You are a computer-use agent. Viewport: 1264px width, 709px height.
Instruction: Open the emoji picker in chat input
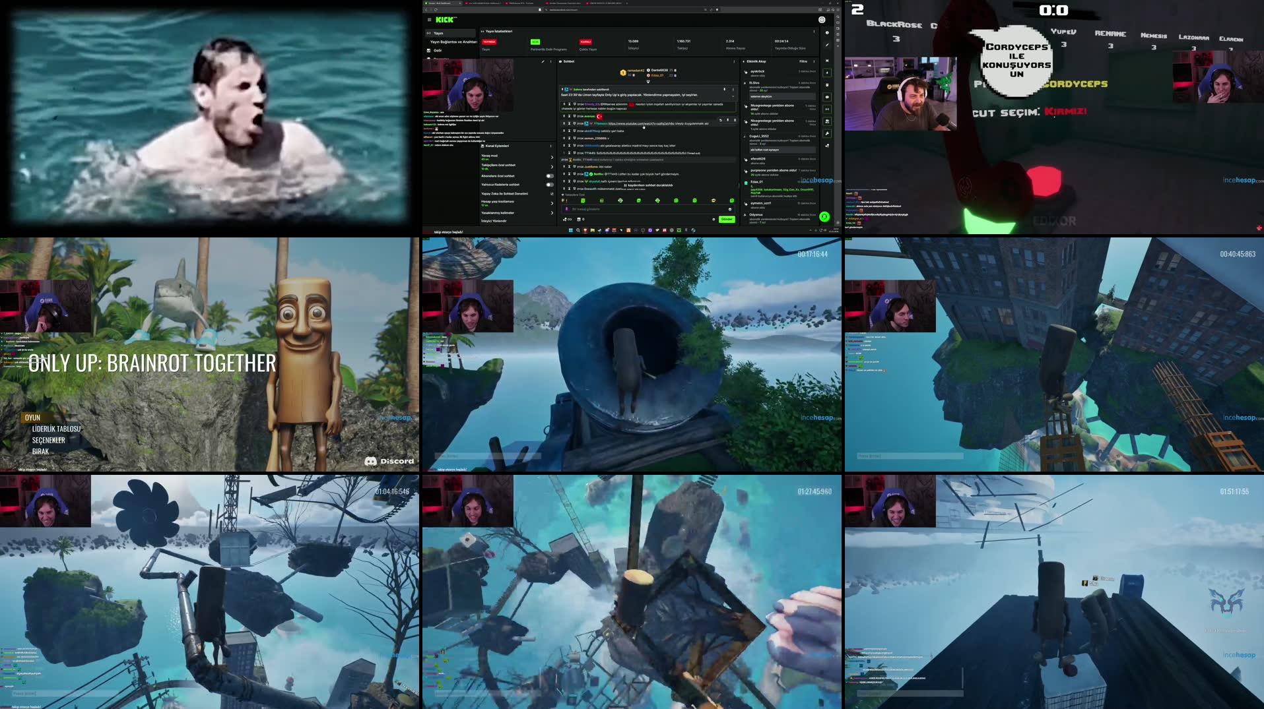(x=729, y=209)
